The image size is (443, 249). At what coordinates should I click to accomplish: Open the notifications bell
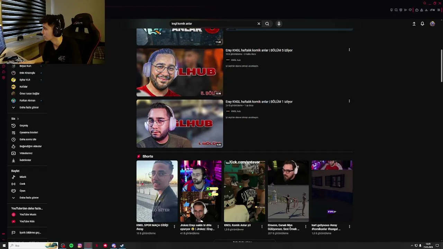[422, 24]
